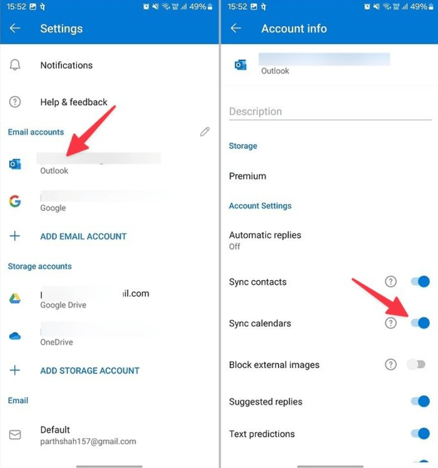
Task: Tap ADD EMAIL ACCOUNT
Action: coord(83,236)
